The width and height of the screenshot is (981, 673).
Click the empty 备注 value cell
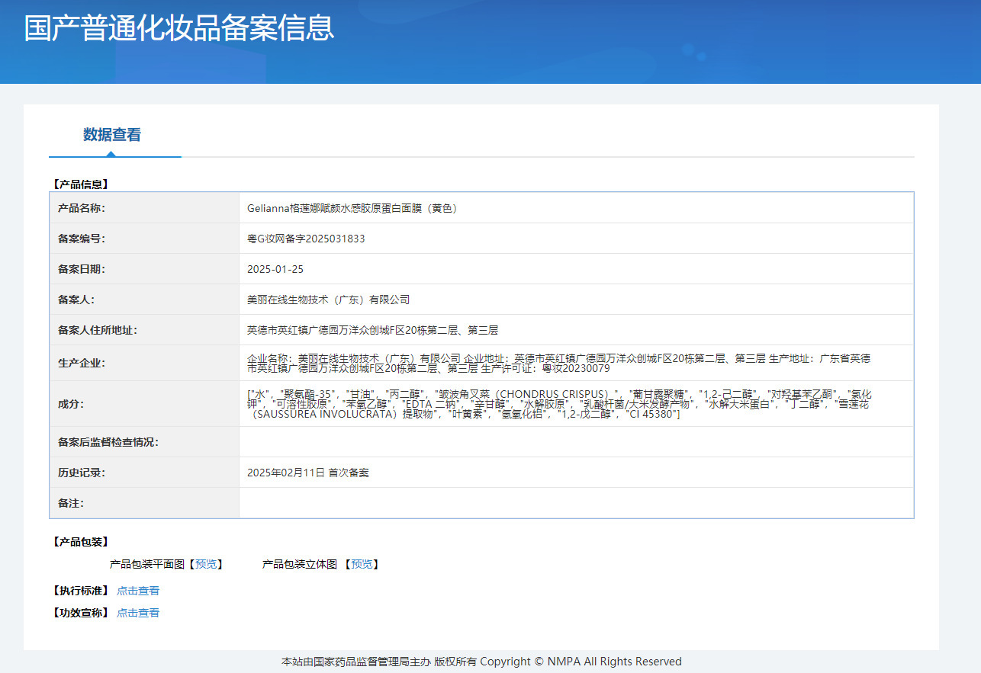point(576,503)
